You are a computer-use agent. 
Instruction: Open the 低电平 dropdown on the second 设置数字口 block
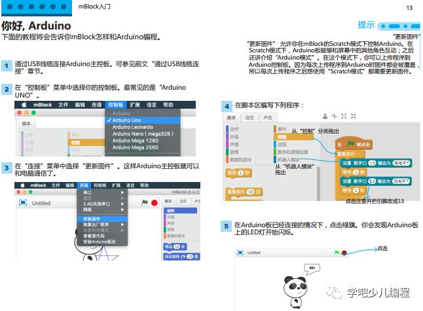point(401,181)
